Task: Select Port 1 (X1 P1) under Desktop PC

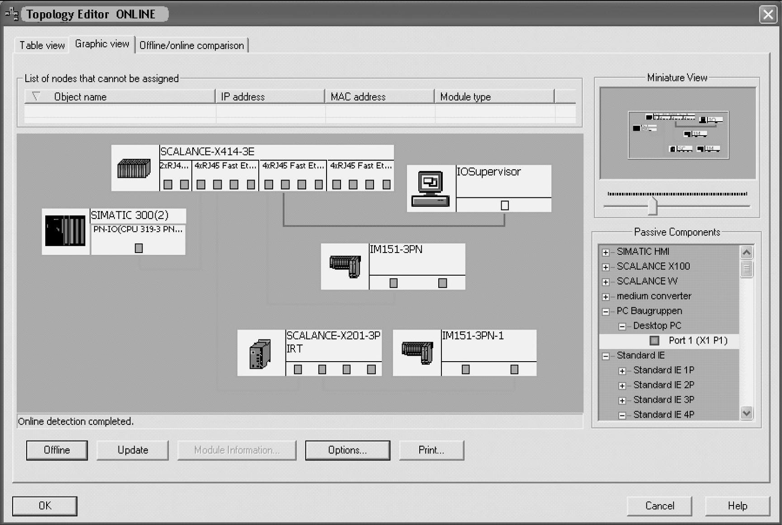Action: 697,340
